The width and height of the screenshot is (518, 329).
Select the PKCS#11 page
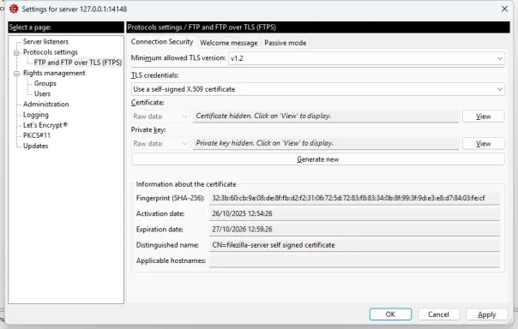[x=36, y=135]
